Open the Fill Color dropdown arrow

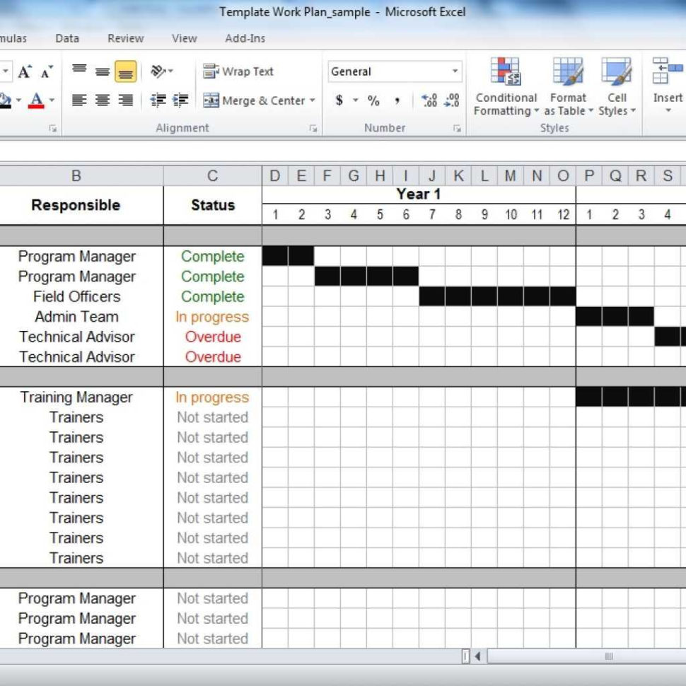(18, 100)
